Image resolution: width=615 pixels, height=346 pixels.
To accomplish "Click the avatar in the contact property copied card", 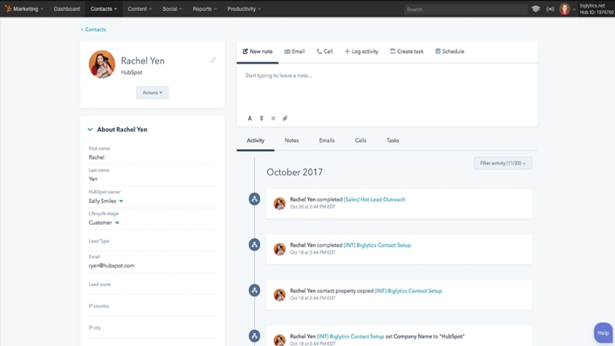I will pos(279,294).
